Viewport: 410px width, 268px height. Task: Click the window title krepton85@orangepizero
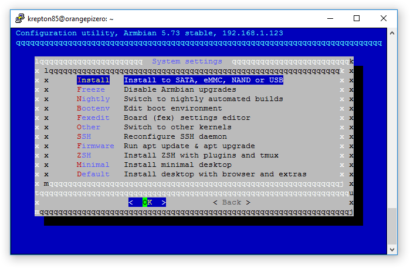click(70, 19)
